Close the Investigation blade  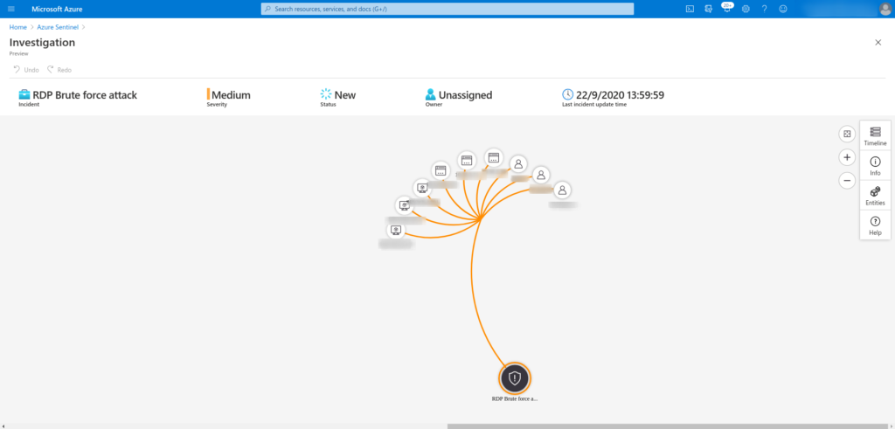(878, 42)
